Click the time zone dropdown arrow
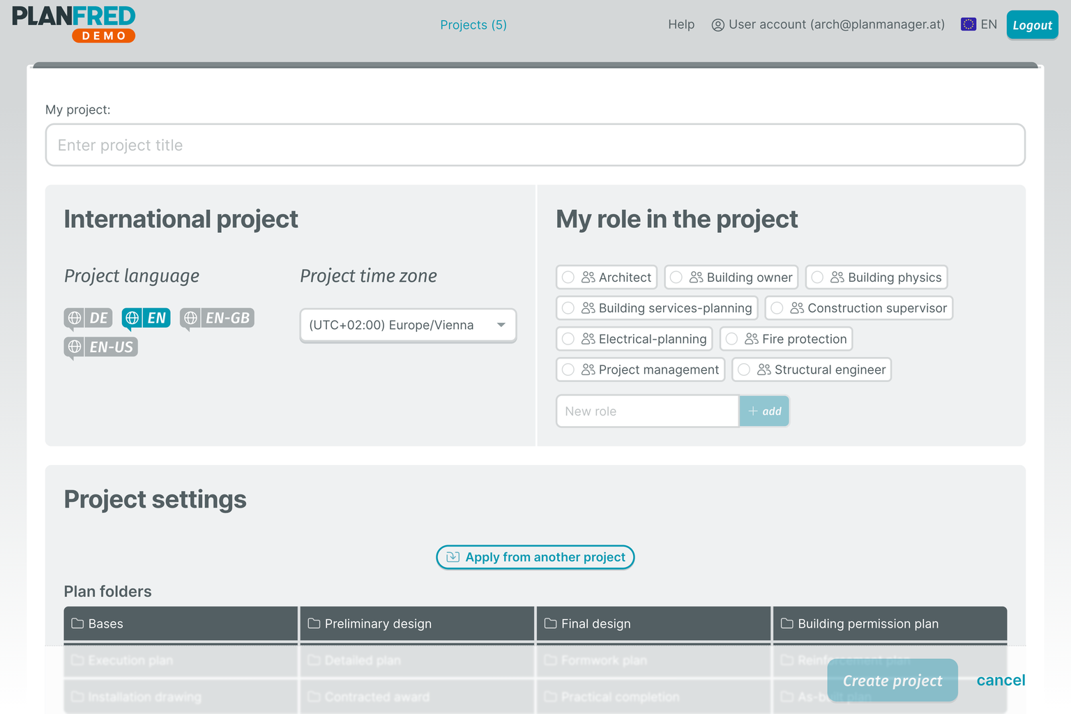This screenshot has height=714, width=1071. (x=501, y=325)
